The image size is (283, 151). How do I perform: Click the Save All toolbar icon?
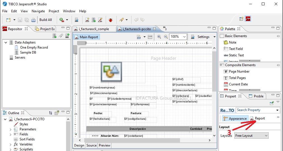[27, 20]
